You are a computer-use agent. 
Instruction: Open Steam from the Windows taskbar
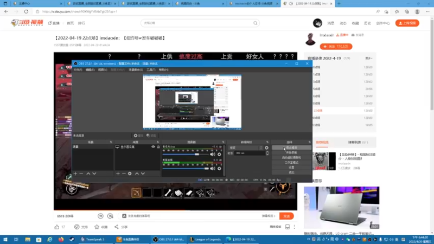pos(72,240)
